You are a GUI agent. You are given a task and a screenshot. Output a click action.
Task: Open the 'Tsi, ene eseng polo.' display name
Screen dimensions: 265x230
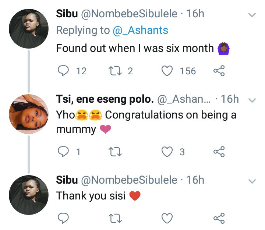tap(105, 99)
